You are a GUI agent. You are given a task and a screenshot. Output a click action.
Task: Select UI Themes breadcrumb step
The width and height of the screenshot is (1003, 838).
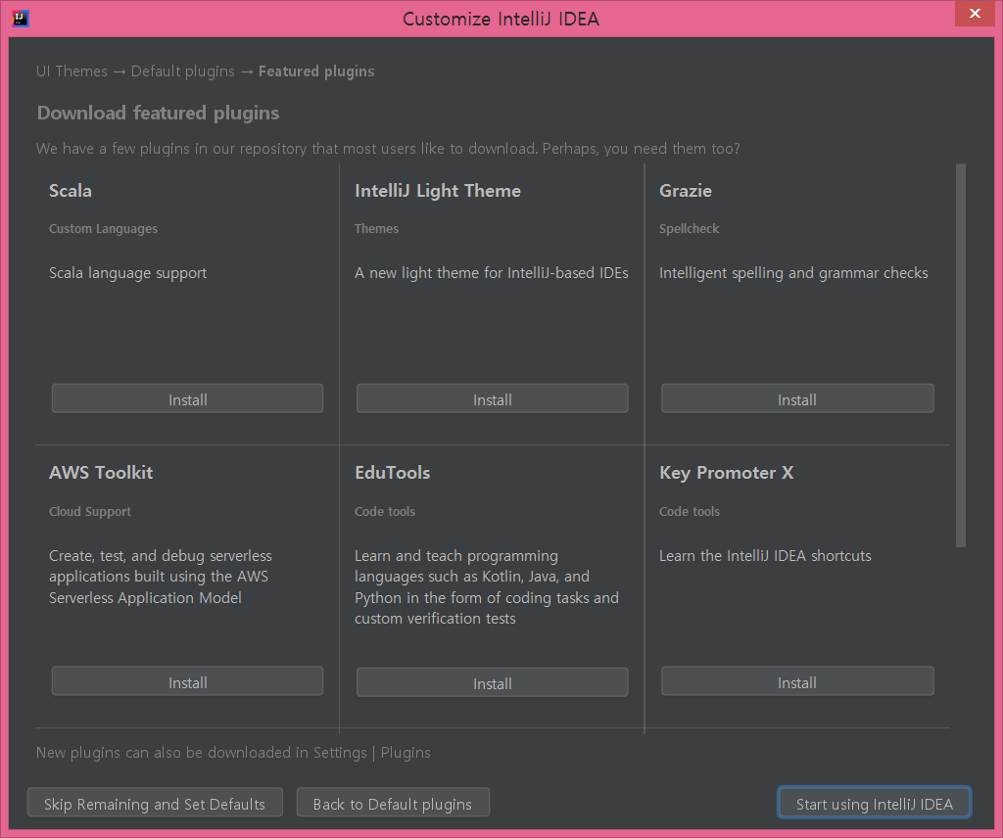point(72,70)
